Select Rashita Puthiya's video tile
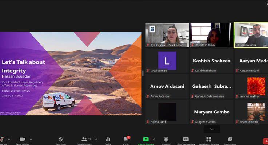The image size is (268, 145). [212, 35]
